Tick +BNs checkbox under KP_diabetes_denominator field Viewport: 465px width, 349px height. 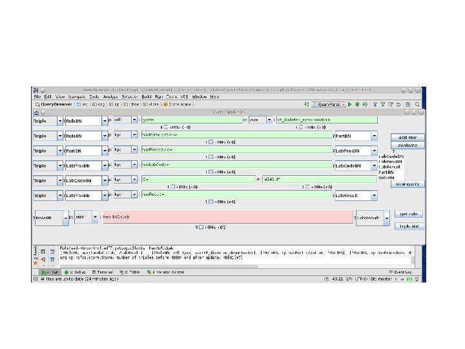click(301, 127)
